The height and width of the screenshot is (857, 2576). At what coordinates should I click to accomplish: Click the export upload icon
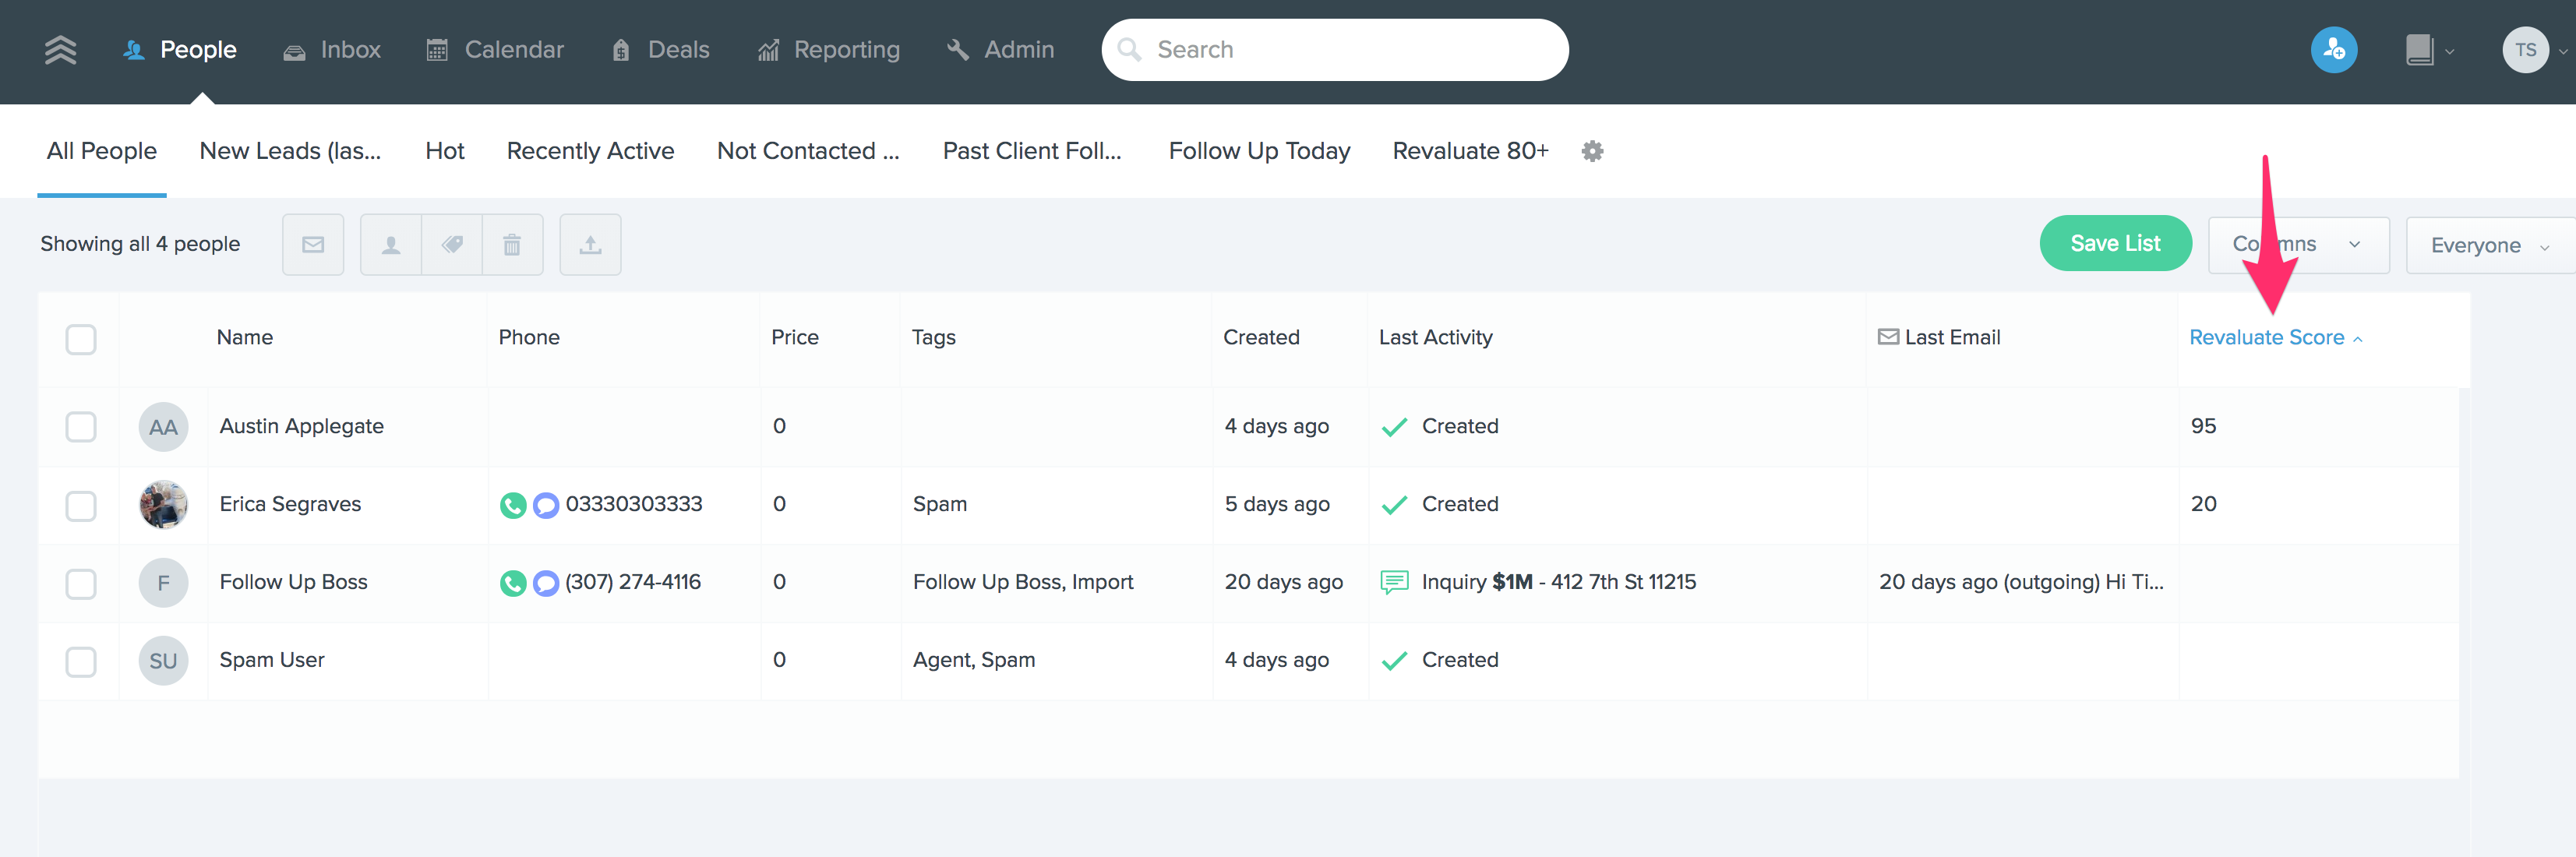(x=590, y=245)
